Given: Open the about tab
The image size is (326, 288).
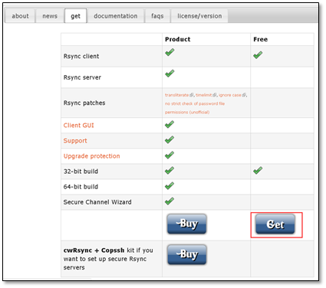Looking at the screenshot, I should coord(20,16).
